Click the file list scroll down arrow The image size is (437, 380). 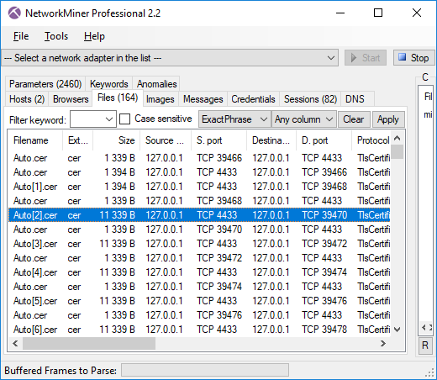pos(398,330)
